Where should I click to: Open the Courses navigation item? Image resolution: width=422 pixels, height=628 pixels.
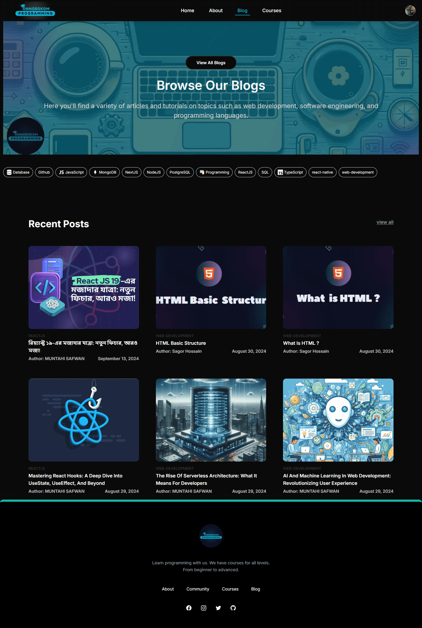[272, 11]
